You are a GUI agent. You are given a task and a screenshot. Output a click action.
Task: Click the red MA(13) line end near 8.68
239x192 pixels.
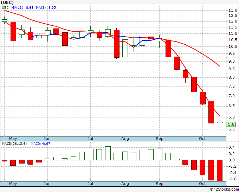click(219, 66)
